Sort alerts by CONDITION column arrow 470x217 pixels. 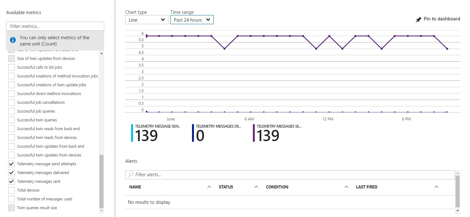[x=346, y=187]
